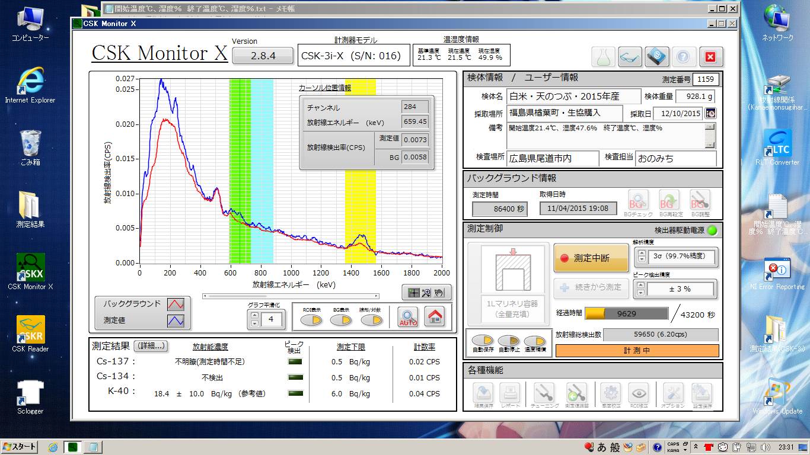Click the 測定中断 stop measurement button
810x455 pixels.
click(591, 258)
